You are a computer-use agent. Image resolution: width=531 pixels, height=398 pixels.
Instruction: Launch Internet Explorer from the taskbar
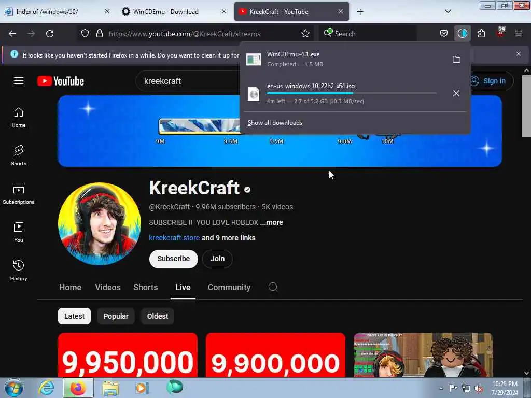point(46,388)
